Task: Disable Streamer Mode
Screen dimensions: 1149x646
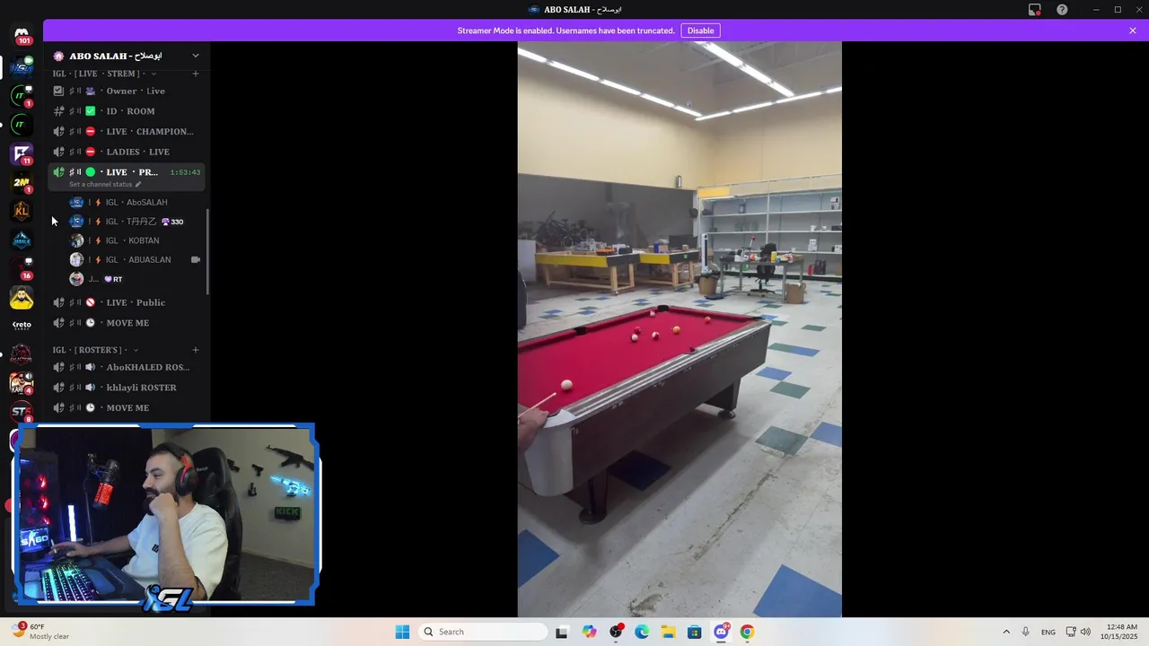Action: pos(700,31)
